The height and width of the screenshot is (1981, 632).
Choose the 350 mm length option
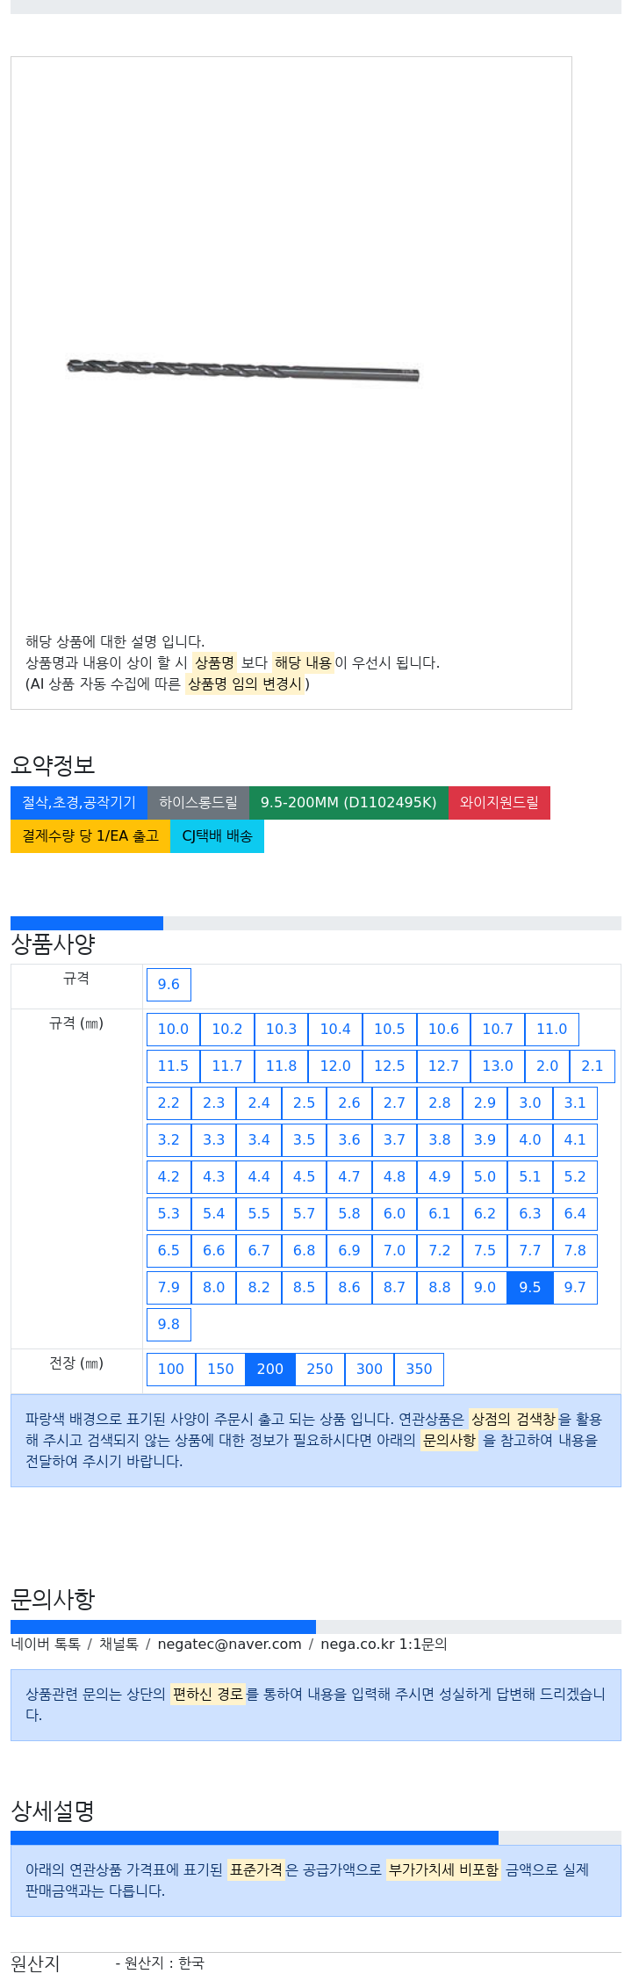coord(419,1370)
